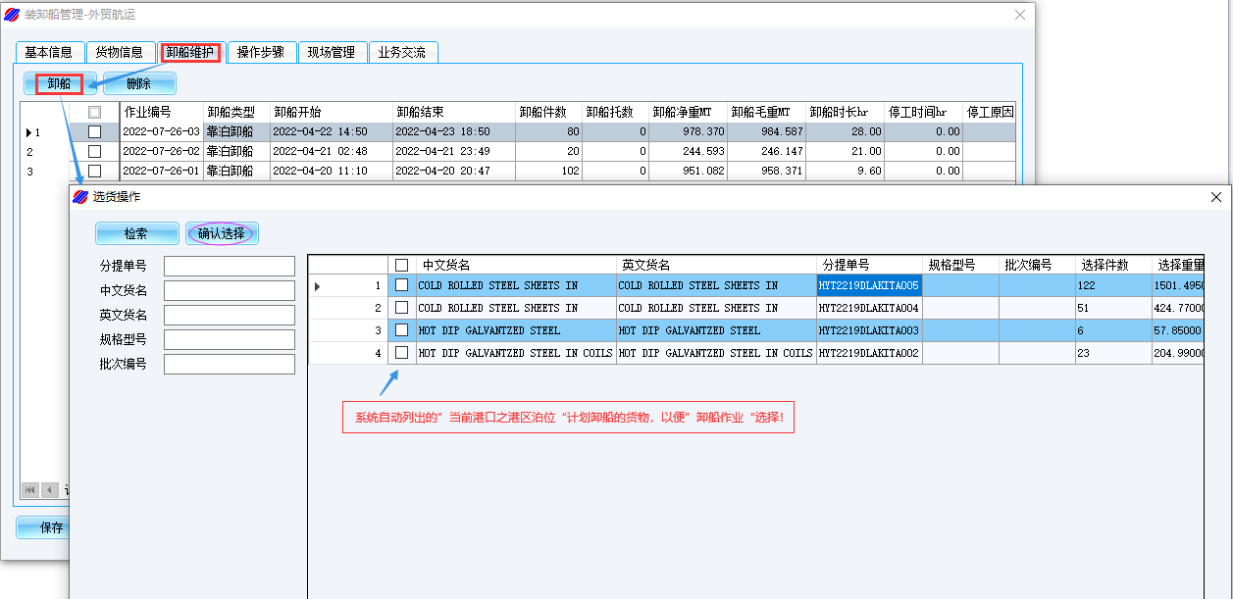The height and width of the screenshot is (599, 1233).
Task: Click the first-record navigation arrow icon
Action: 30,489
